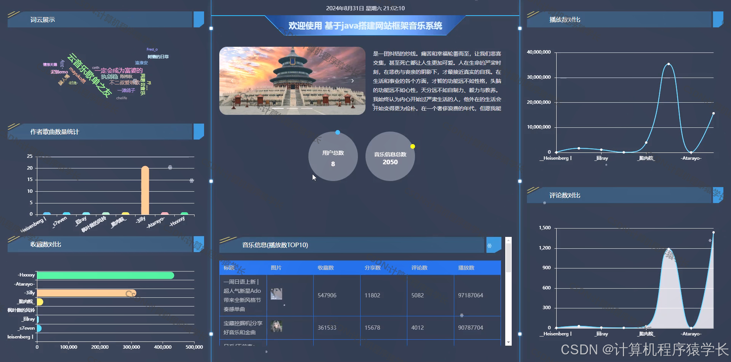The height and width of the screenshot is (362, 731).
Task: Click the word 渝淮安 in word cloud
Action: (141, 63)
